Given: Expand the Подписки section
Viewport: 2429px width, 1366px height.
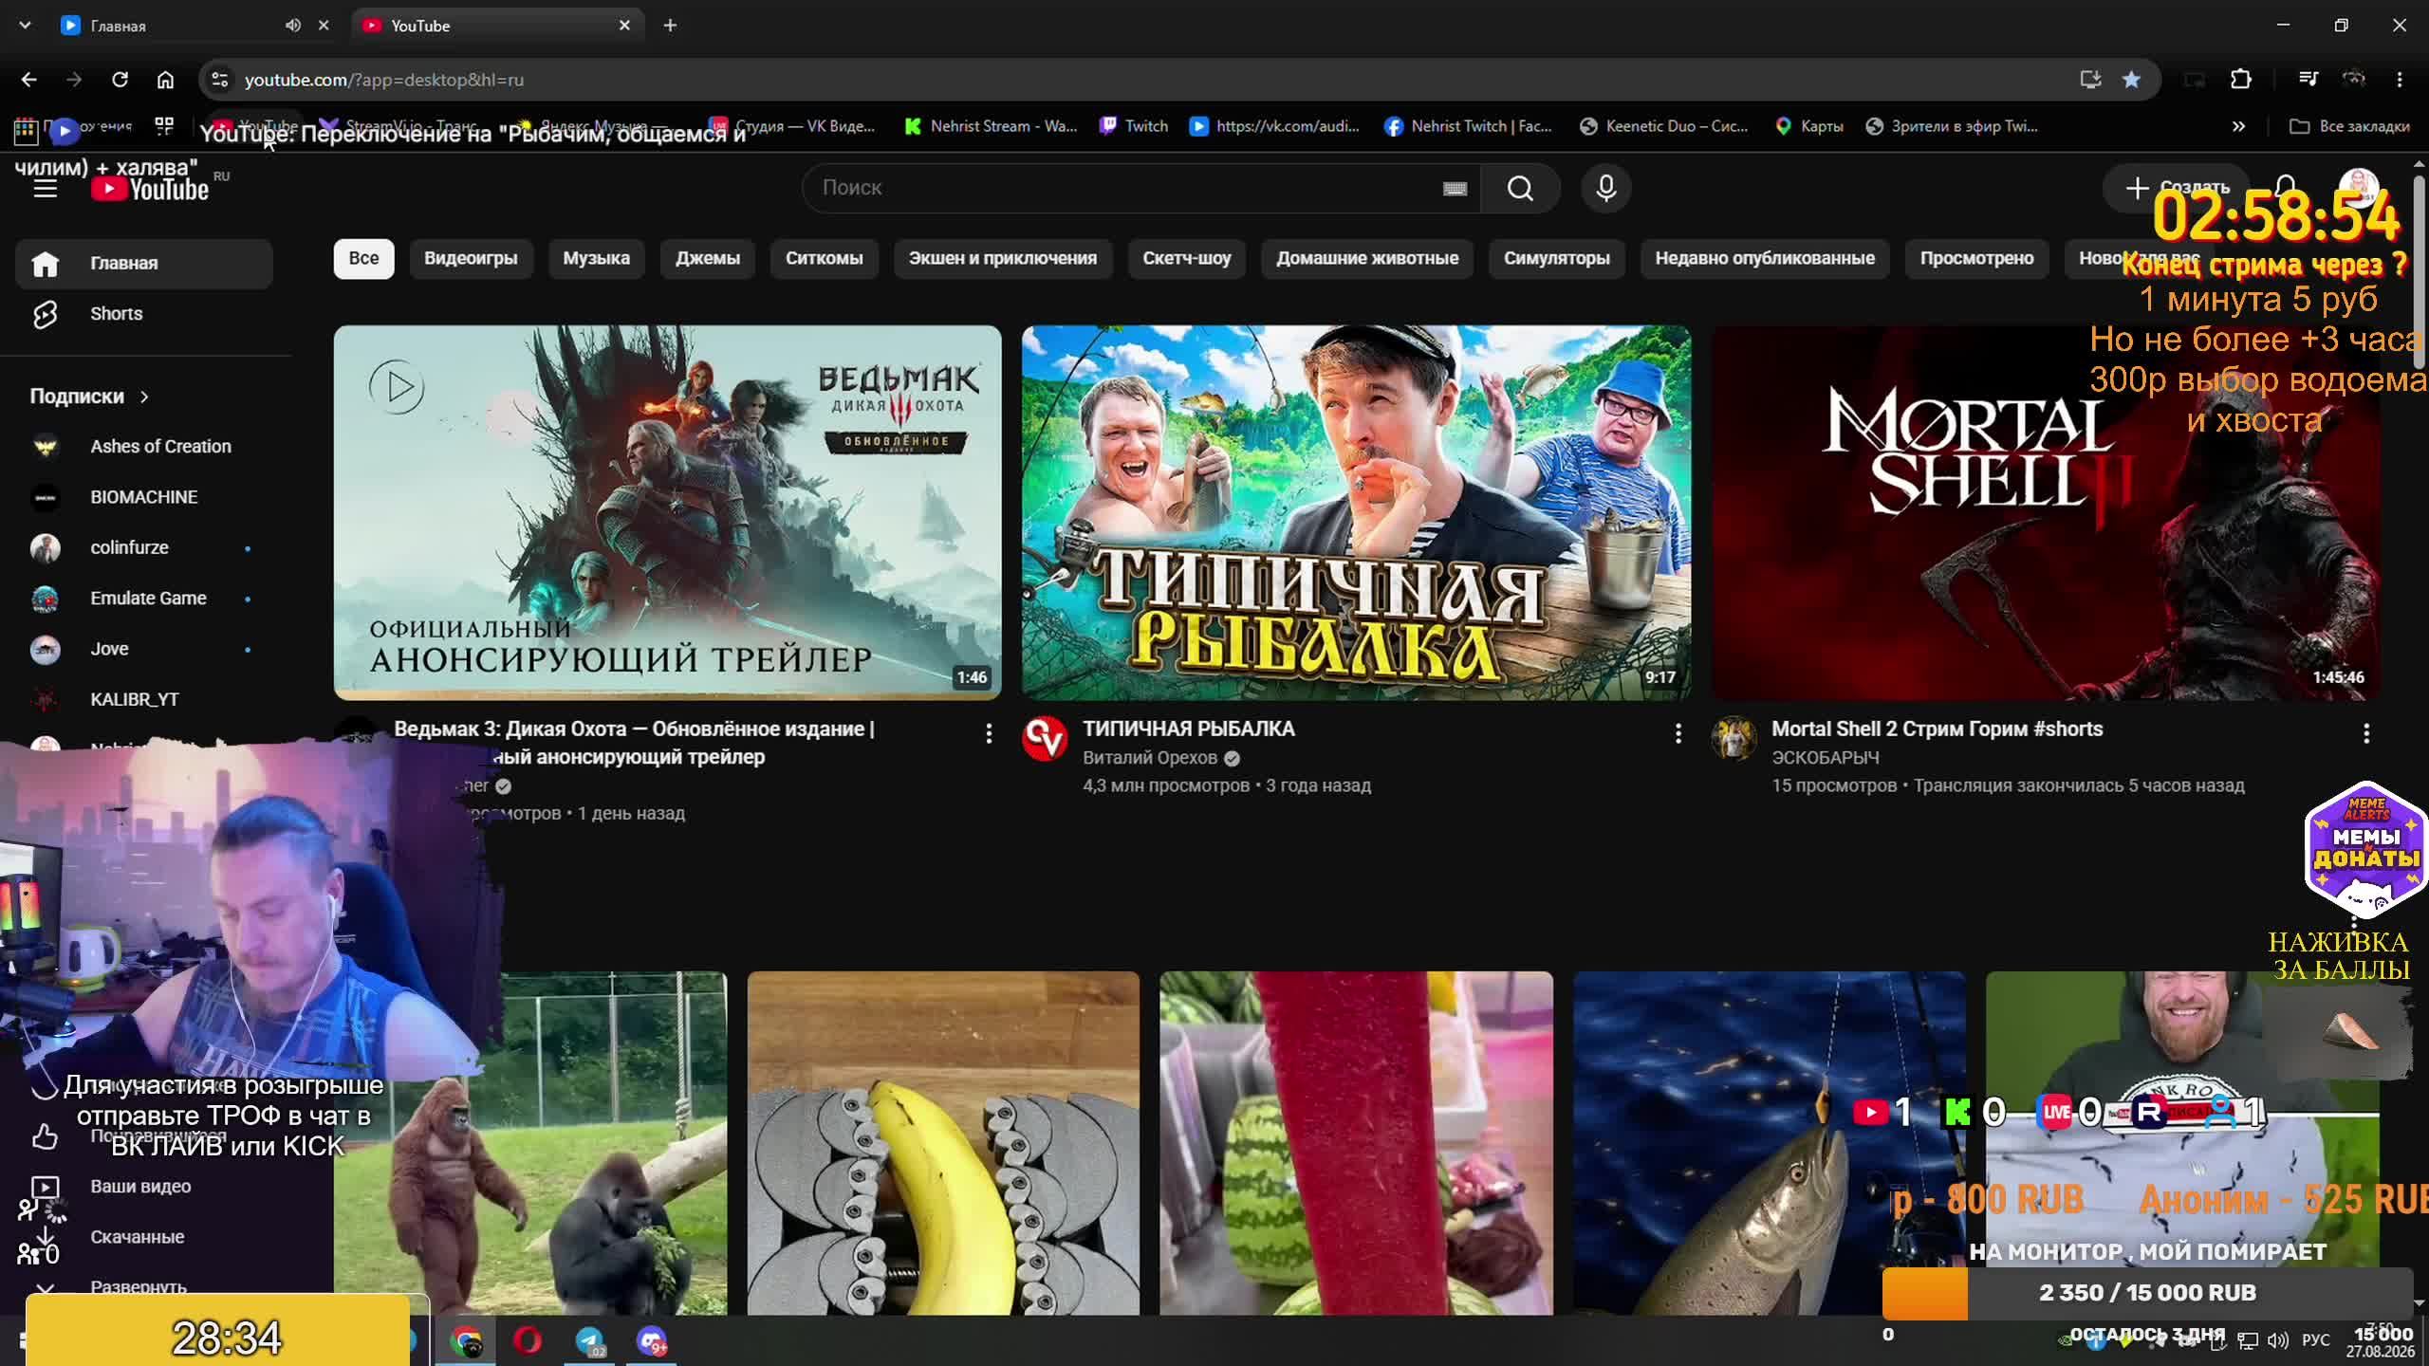Looking at the screenshot, I should click(x=89, y=397).
